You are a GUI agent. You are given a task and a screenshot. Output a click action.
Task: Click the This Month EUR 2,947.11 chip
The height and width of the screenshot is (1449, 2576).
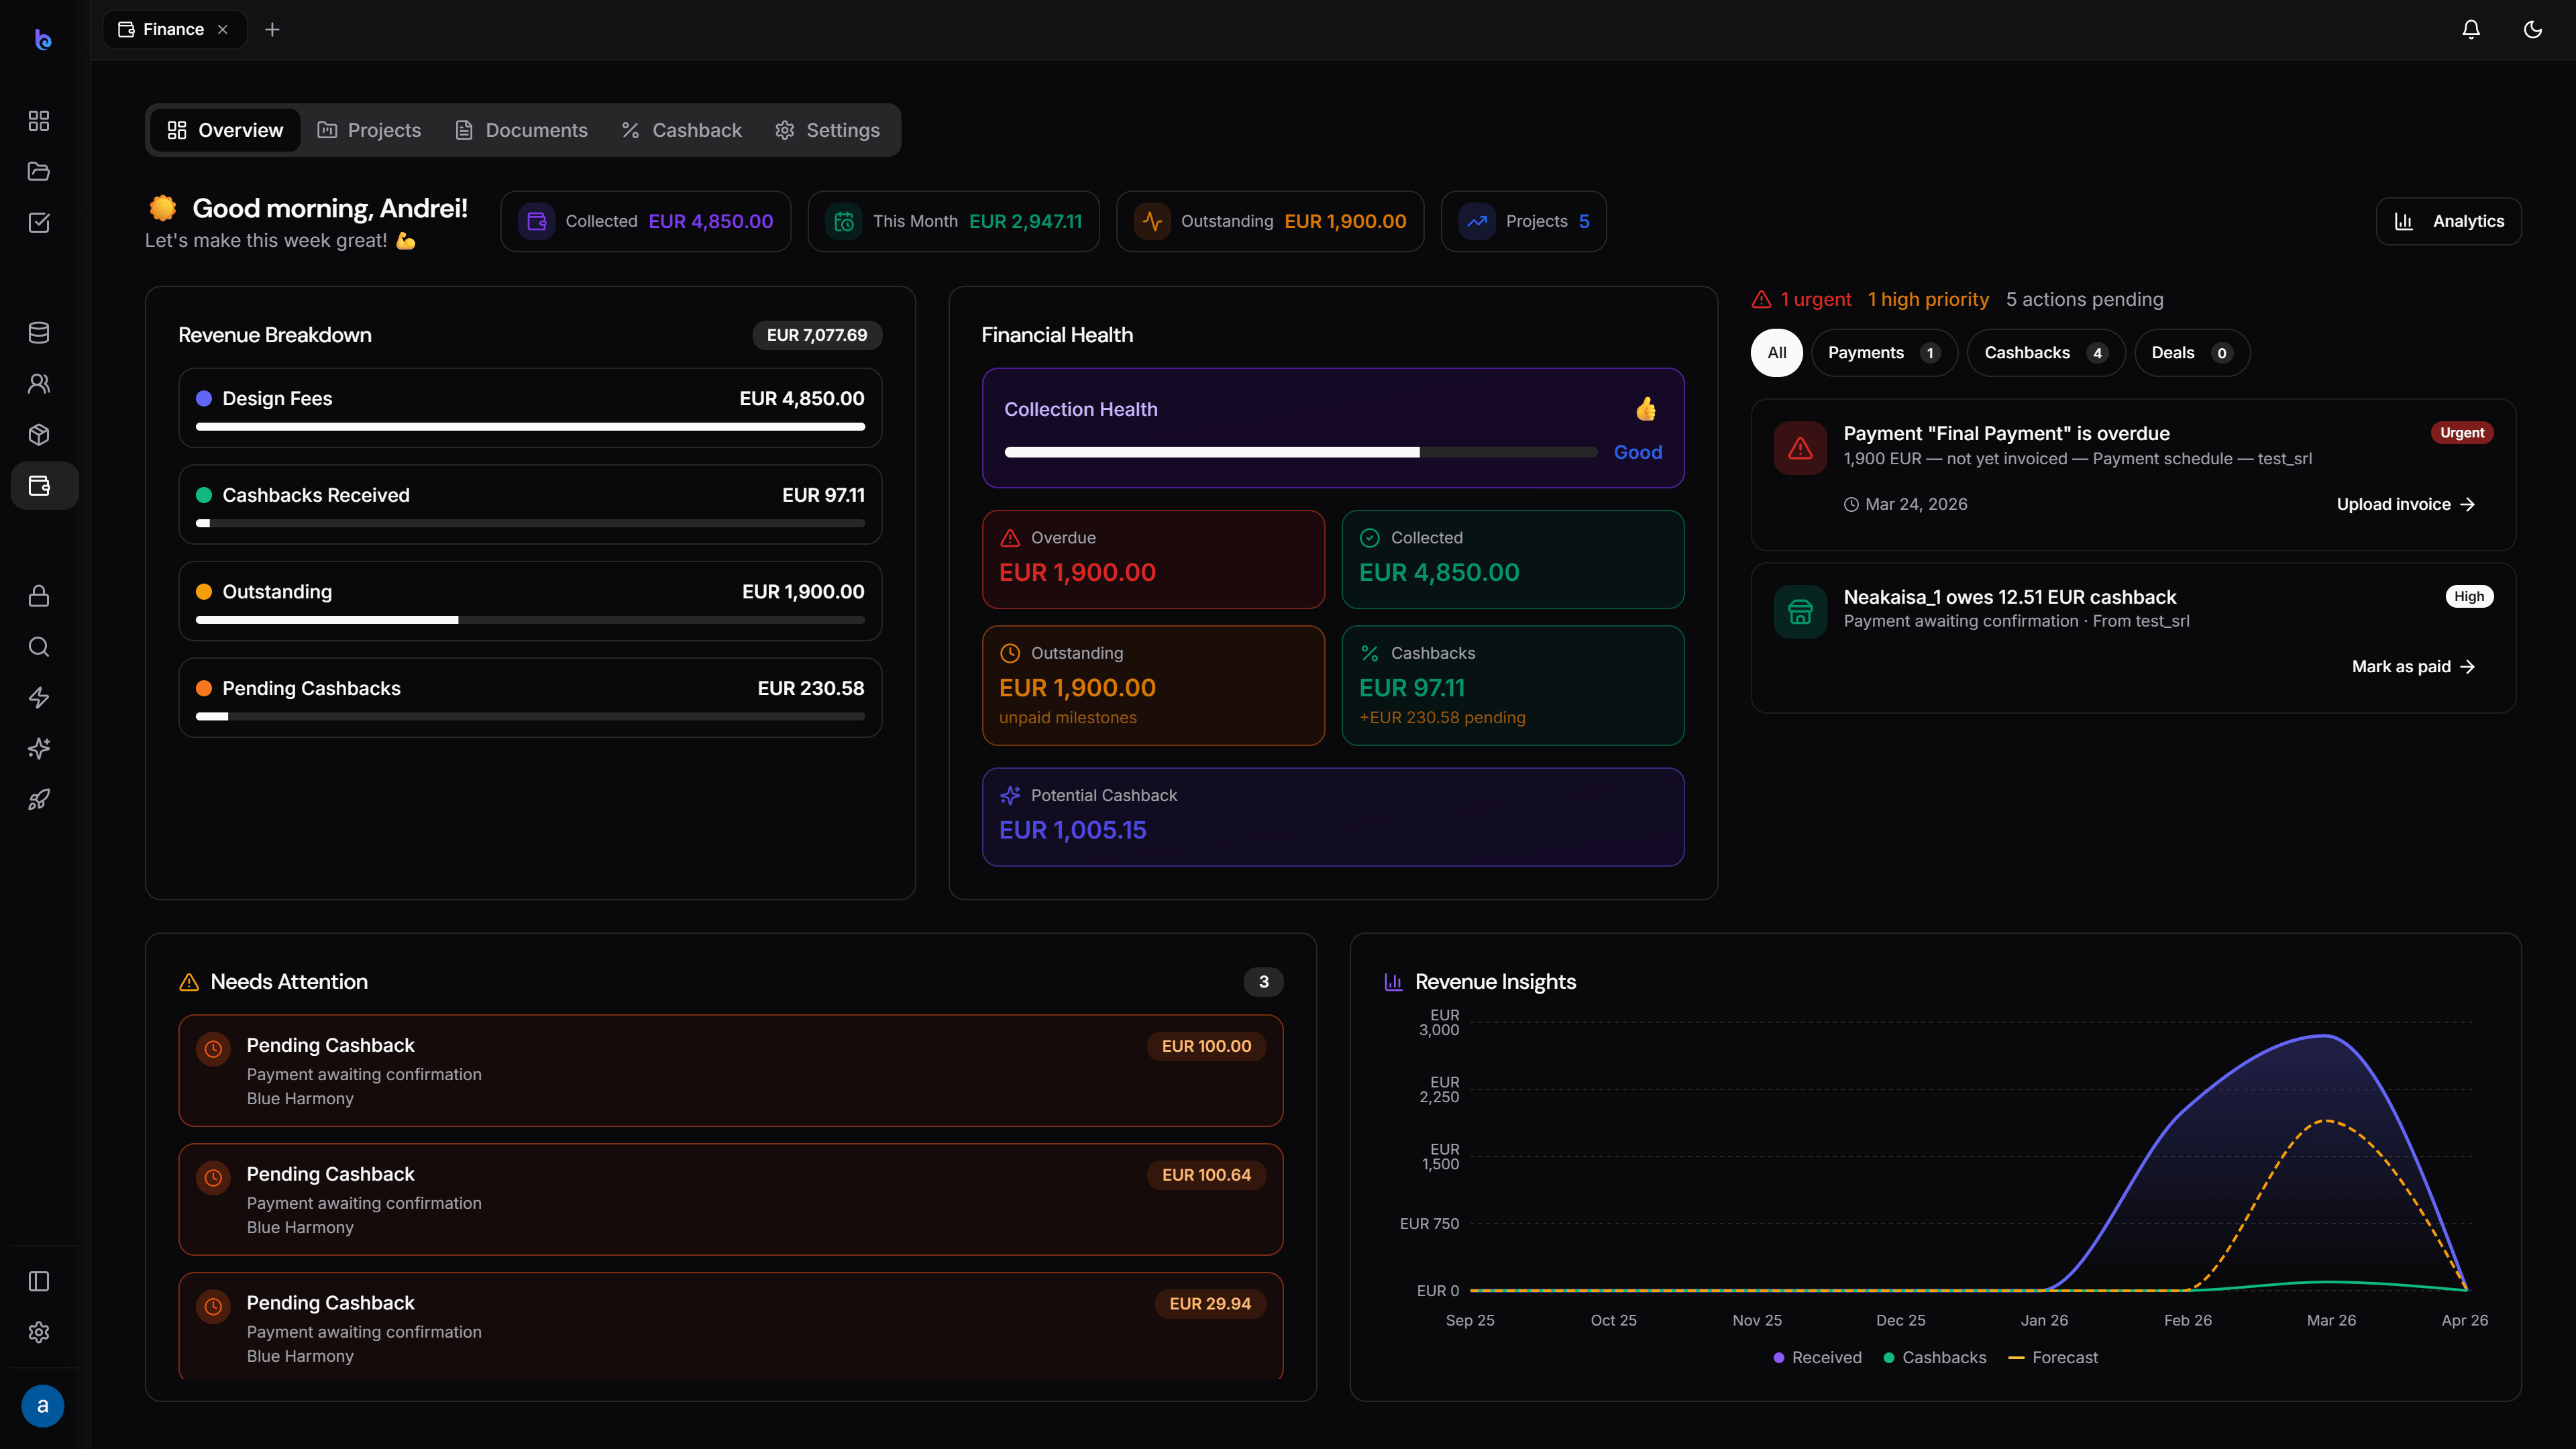point(954,221)
